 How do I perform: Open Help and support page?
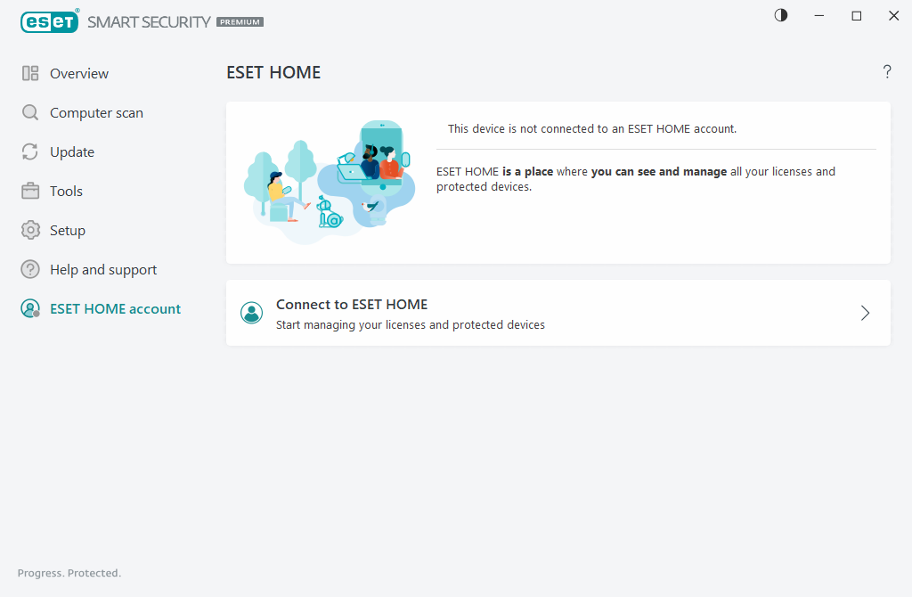[x=103, y=270]
